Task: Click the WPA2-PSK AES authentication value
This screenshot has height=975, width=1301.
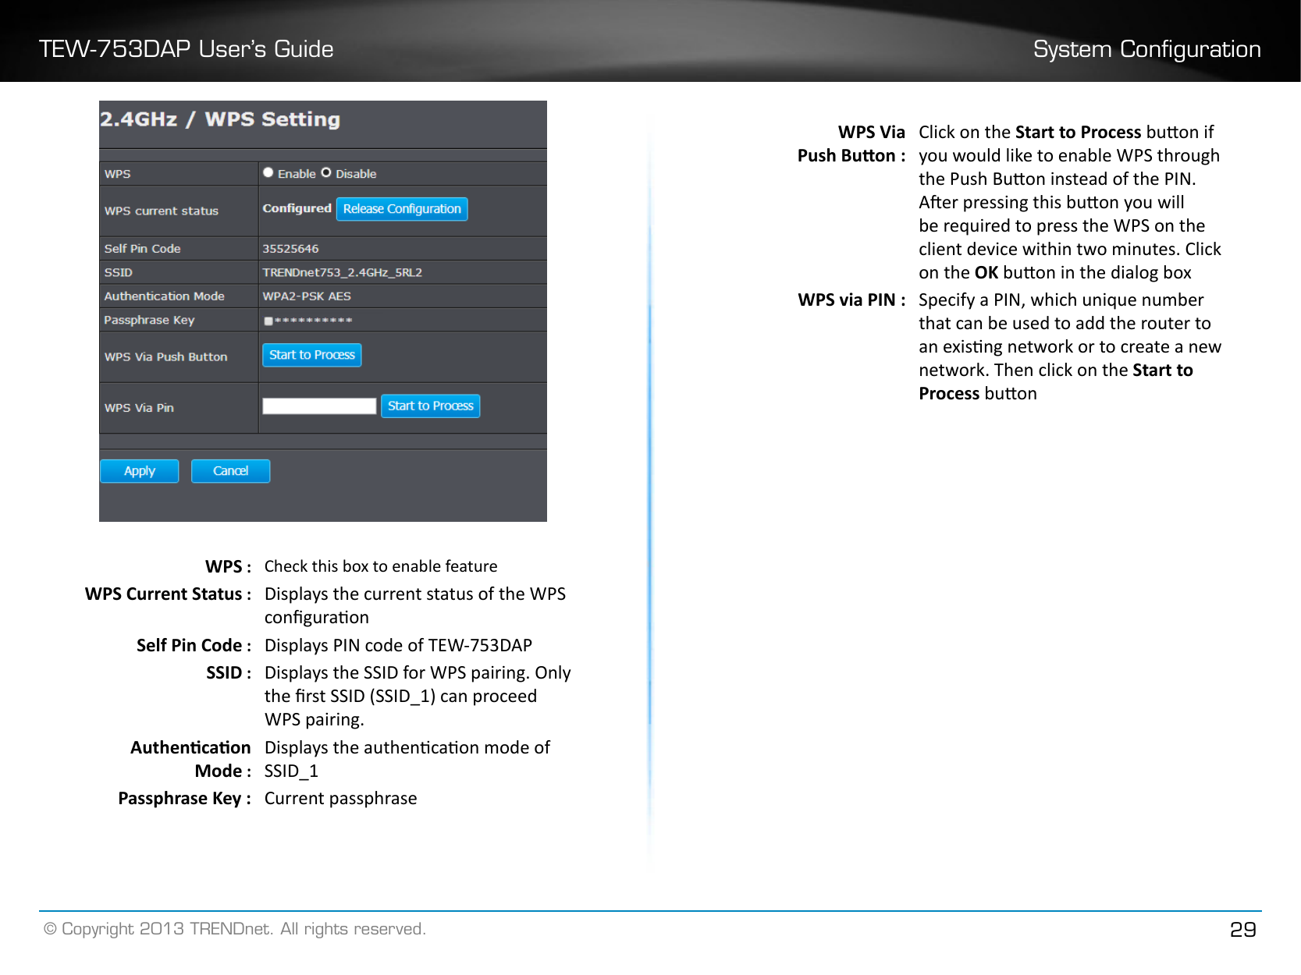Action: click(x=307, y=296)
